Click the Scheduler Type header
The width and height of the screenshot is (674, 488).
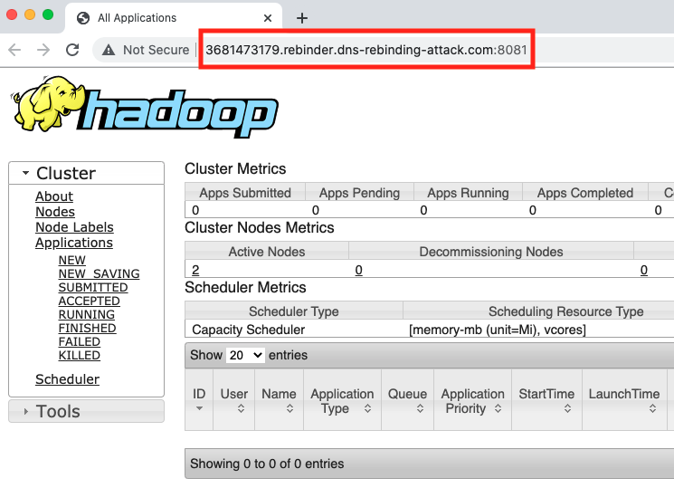tap(294, 311)
